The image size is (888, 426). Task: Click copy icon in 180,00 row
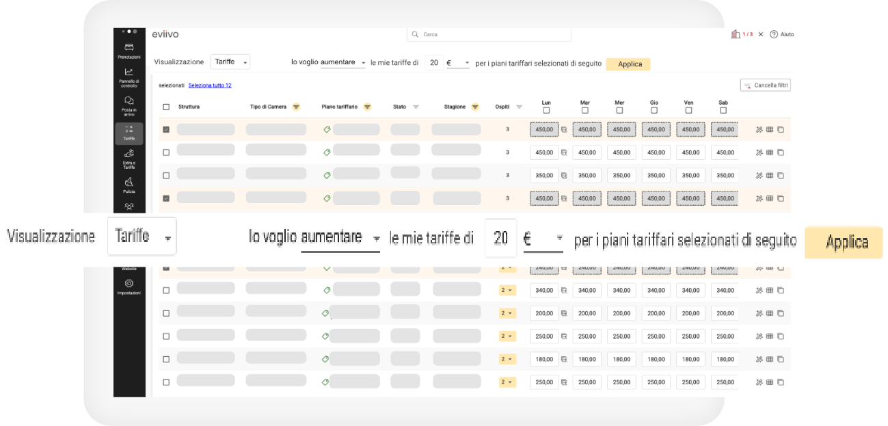[x=781, y=359]
